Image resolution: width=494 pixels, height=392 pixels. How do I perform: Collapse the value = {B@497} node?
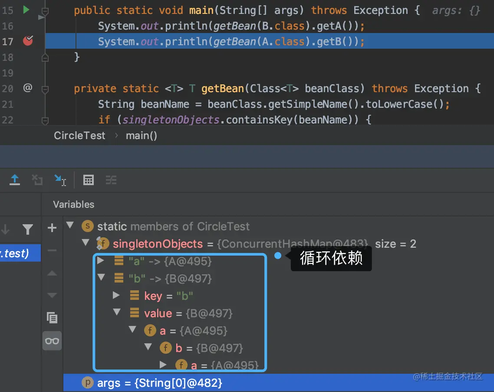(117, 312)
